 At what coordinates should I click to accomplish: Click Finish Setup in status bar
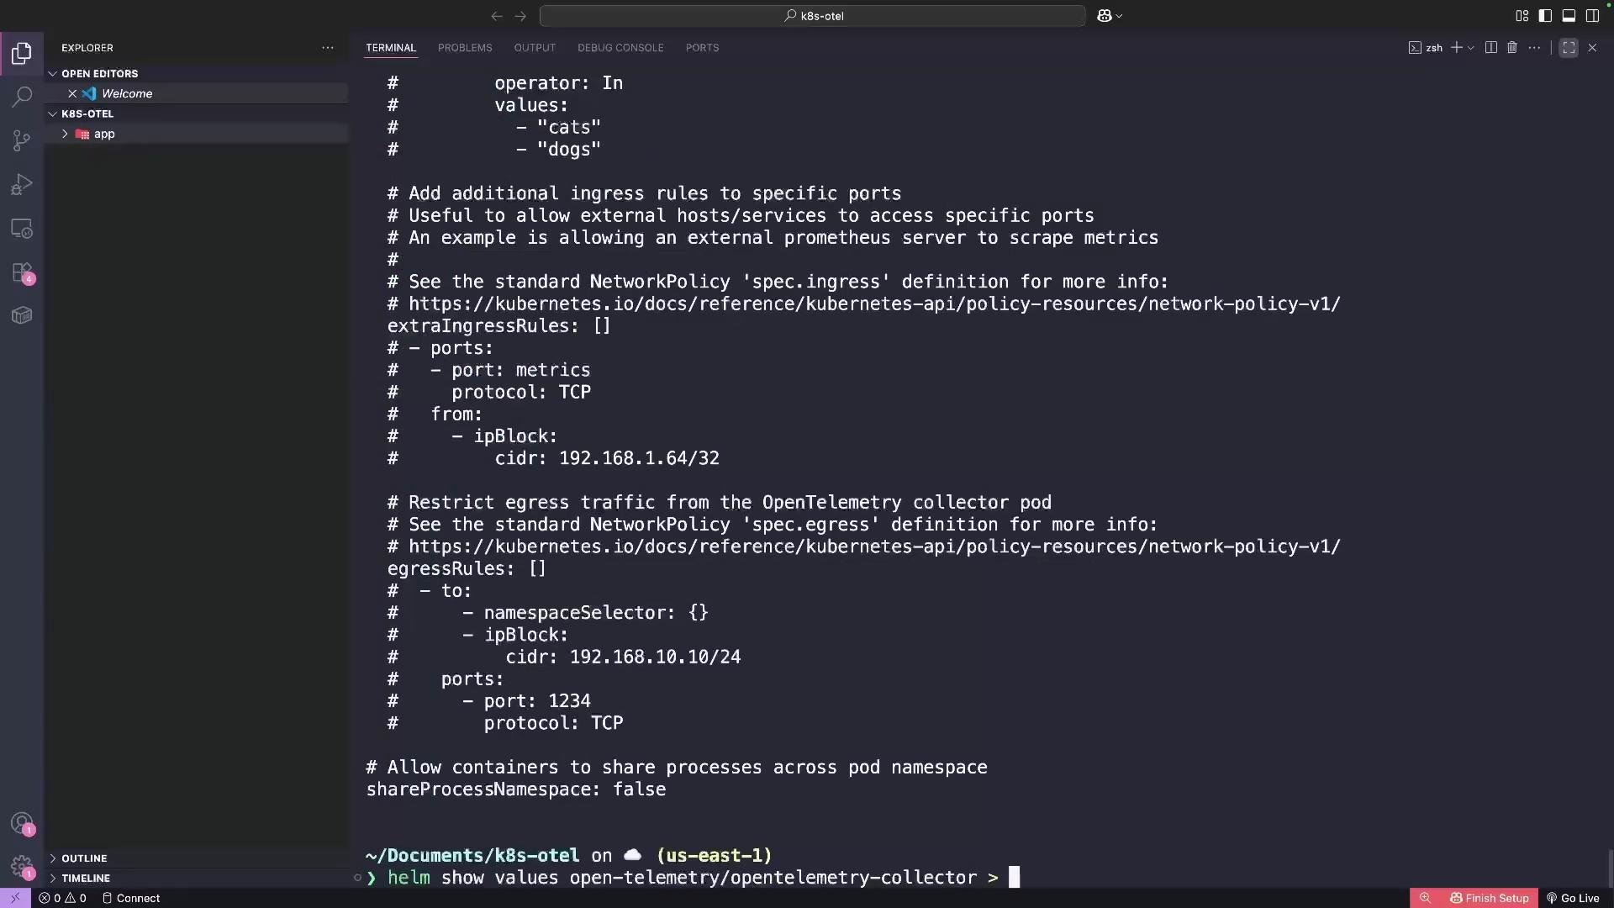pos(1489,898)
